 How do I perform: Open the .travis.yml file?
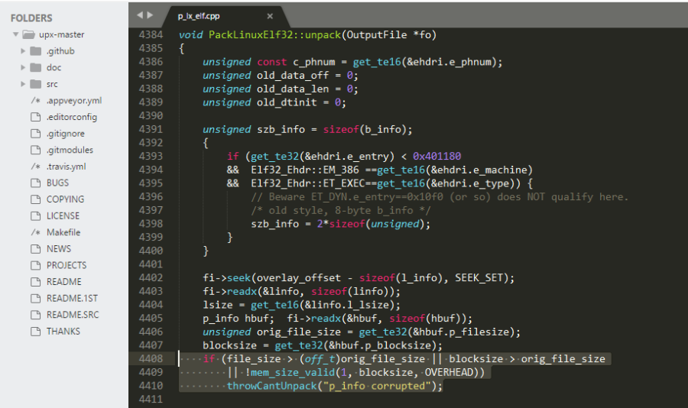point(66,167)
